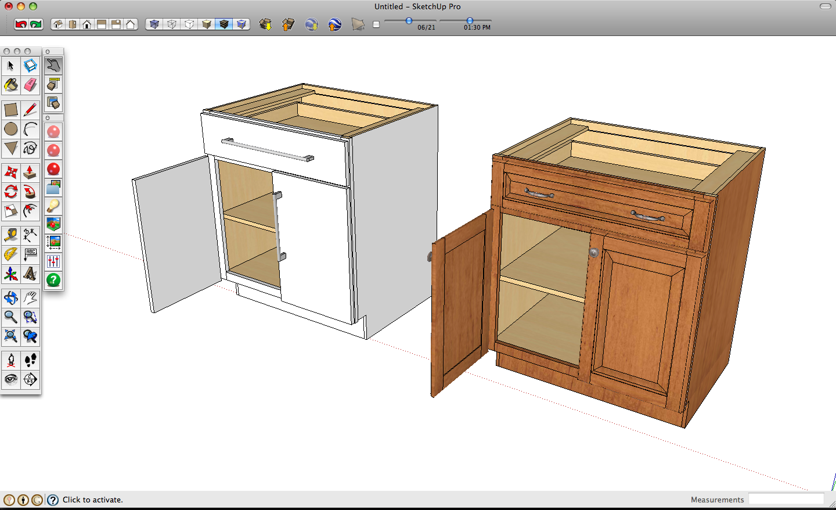The width and height of the screenshot is (836, 510).
Task: Select the Dimension tool
Action: (30, 235)
